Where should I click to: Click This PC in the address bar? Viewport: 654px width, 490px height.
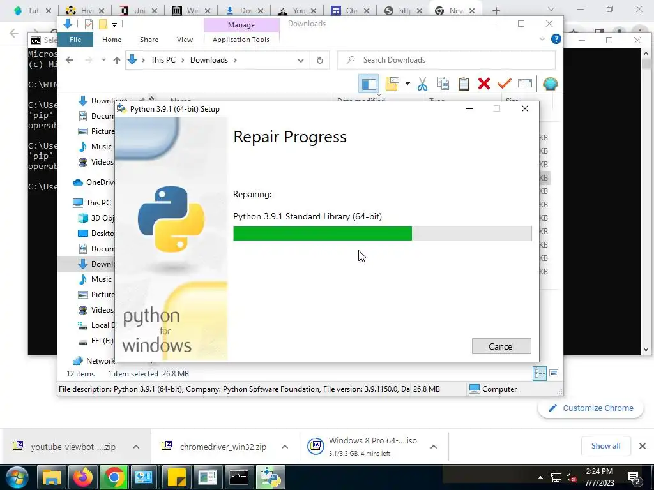click(163, 60)
